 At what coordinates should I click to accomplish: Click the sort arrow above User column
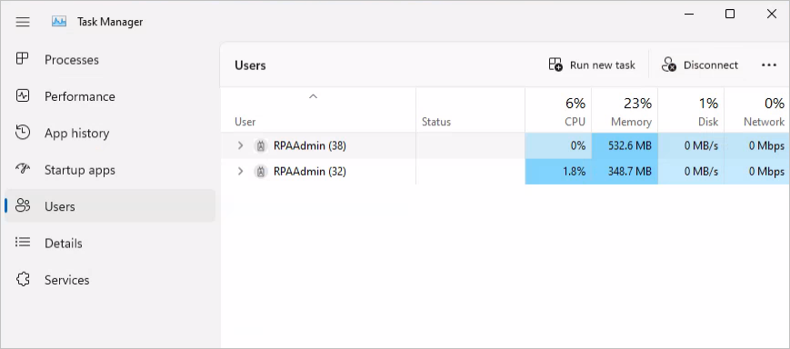point(313,96)
